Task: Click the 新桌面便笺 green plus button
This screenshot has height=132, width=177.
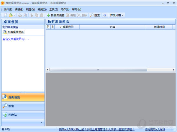Action: 55,15
